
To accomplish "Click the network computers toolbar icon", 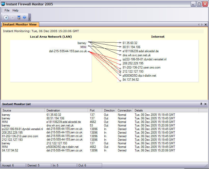I will click(x=19, y=18).
